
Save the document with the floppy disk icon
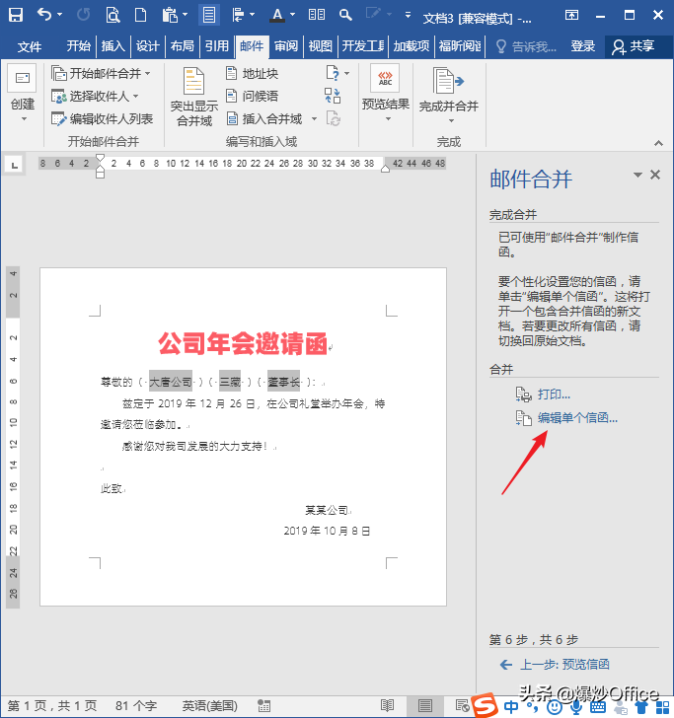point(16,15)
